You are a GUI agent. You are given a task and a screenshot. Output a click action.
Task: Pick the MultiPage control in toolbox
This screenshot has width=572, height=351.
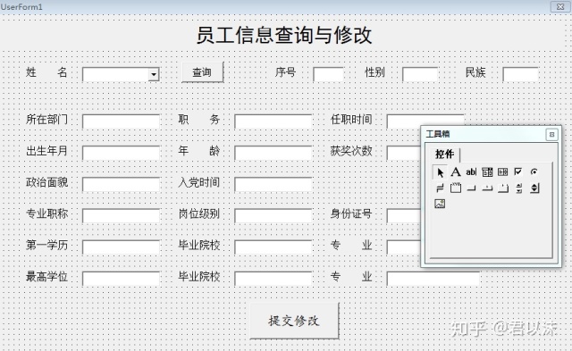click(x=502, y=188)
